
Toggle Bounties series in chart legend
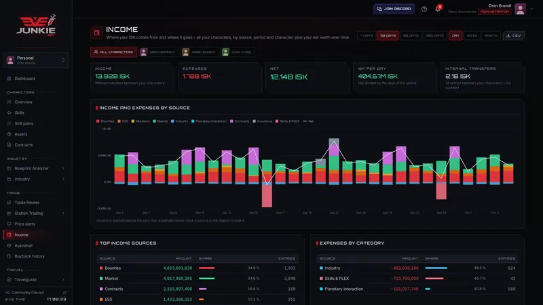pos(105,121)
